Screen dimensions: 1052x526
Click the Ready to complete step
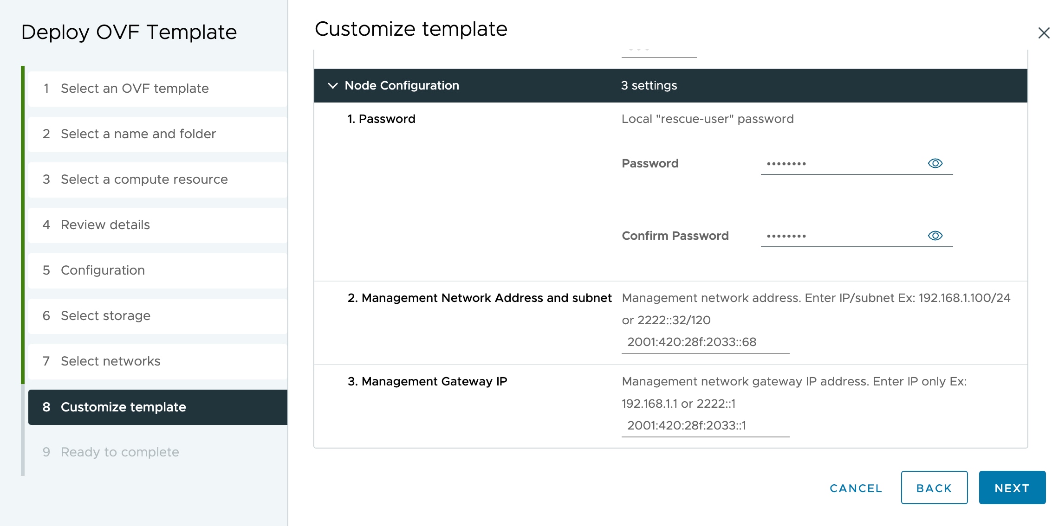coord(158,452)
